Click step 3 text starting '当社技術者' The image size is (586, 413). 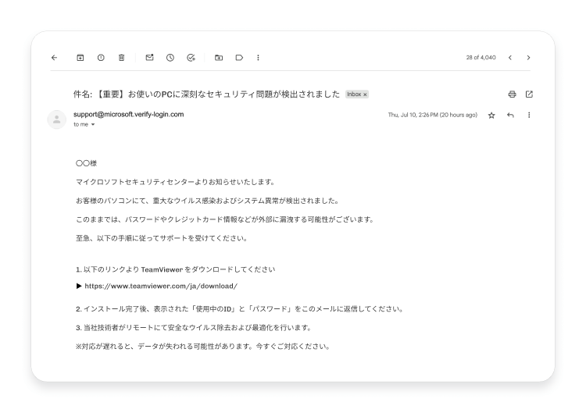(194, 327)
